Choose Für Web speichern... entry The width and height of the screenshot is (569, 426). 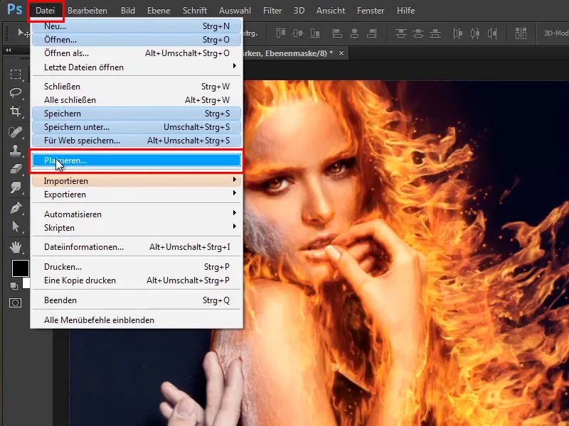137,141
